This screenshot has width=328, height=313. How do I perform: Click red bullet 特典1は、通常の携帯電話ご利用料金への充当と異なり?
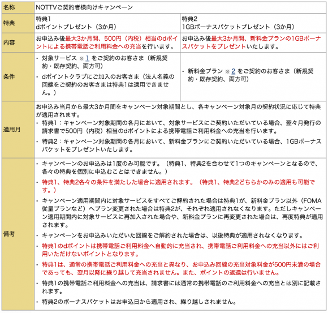click(x=181, y=269)
